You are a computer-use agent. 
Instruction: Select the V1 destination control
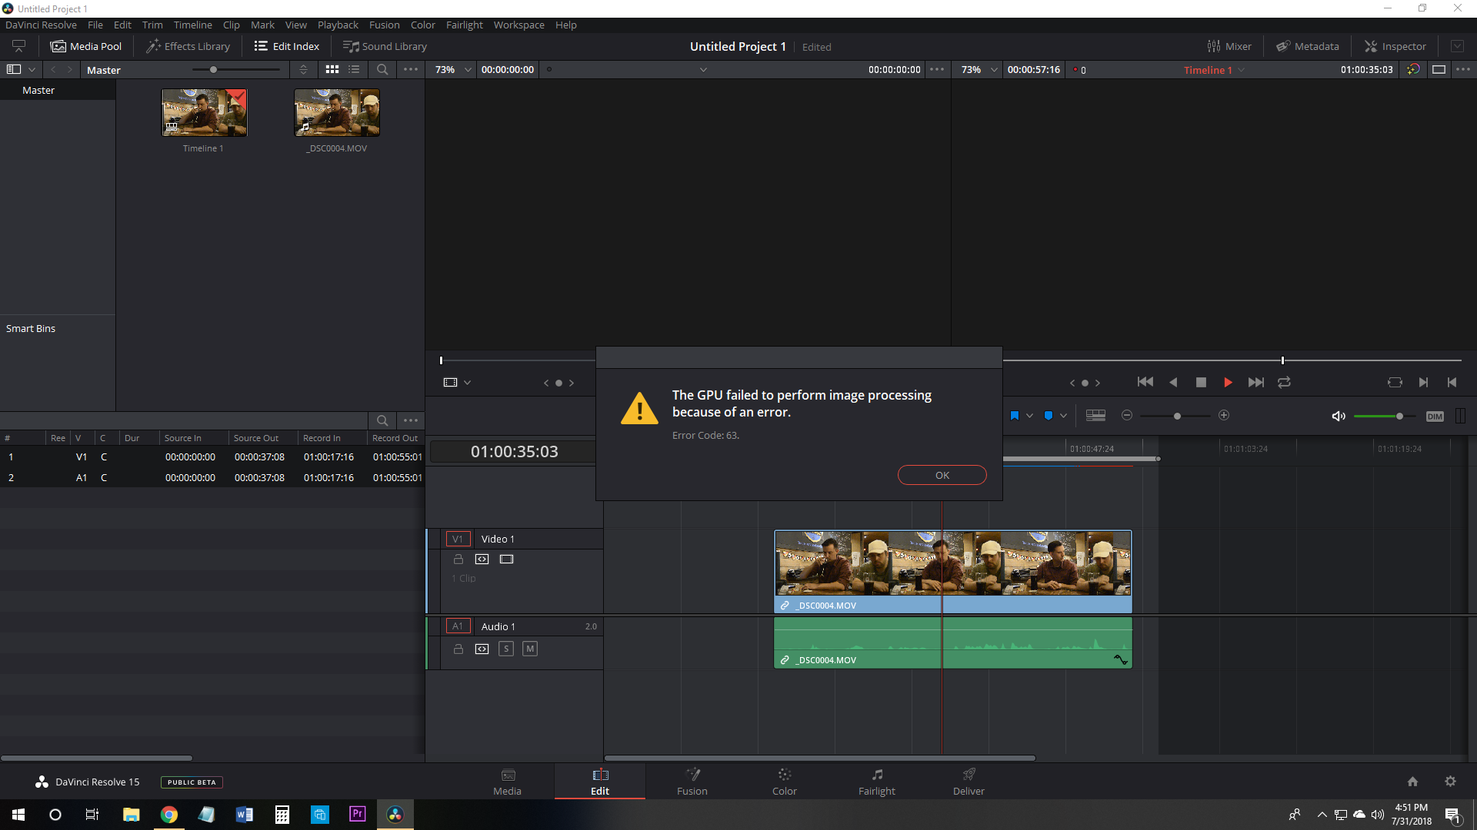[x=458, y=539]
